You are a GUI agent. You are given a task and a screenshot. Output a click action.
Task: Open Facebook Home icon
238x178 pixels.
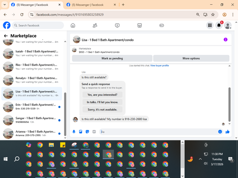(x=73, y=25)
